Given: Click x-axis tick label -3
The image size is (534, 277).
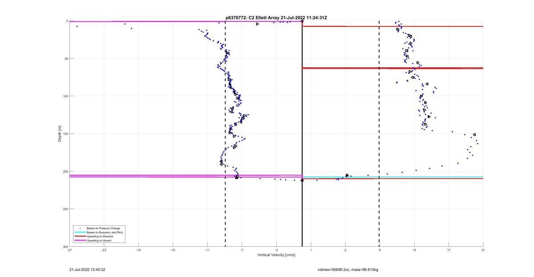Looking at the screenshot, I should pos(276,250).
